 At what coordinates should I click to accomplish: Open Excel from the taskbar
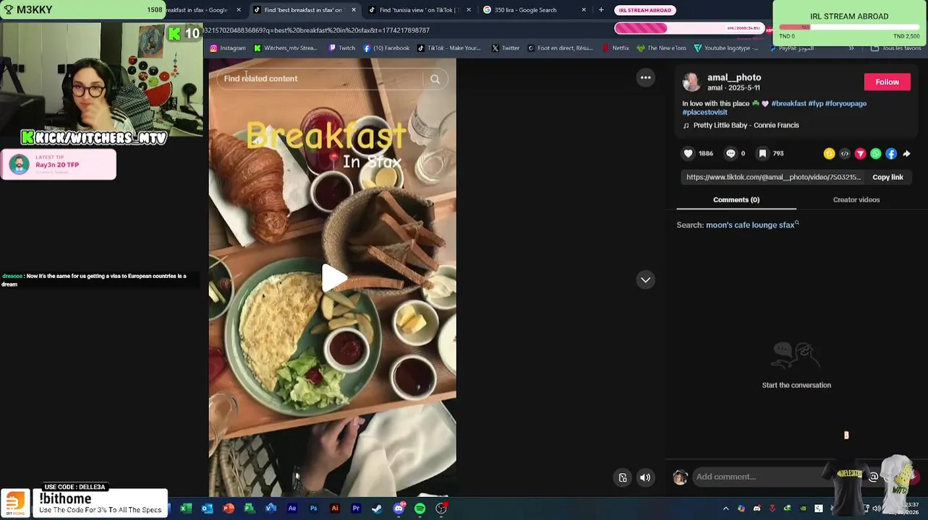coord(185,508)
